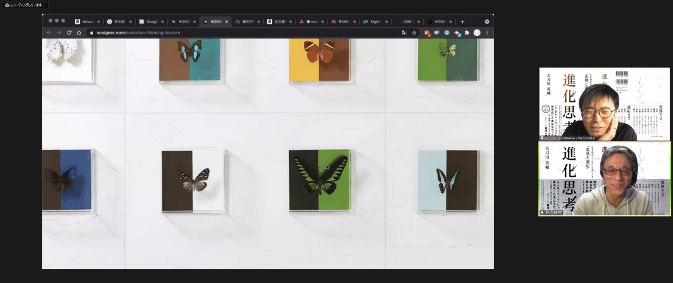Switch to the HOSHI tab

click(x=437, y=21)
